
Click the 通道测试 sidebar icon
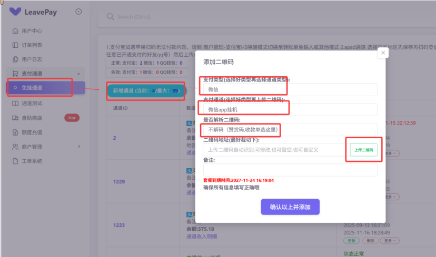pos(15,104)
